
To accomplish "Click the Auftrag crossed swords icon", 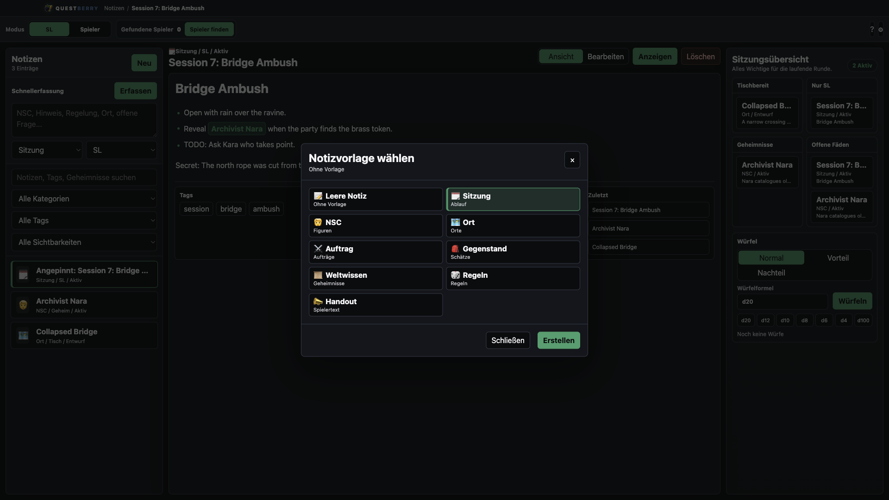I will tap(318, 249).
